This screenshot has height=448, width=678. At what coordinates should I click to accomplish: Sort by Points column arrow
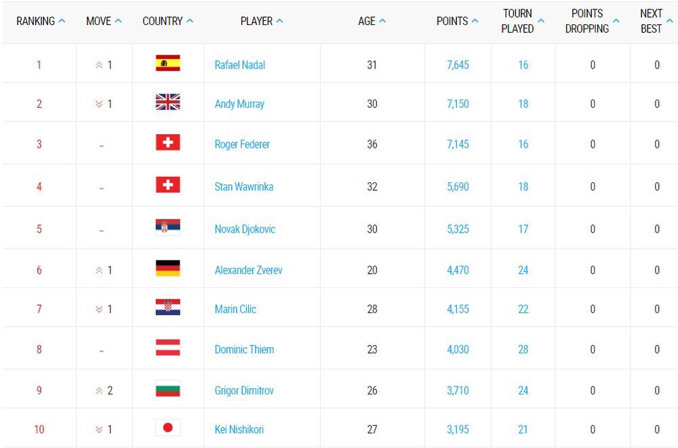click(475, 21)
